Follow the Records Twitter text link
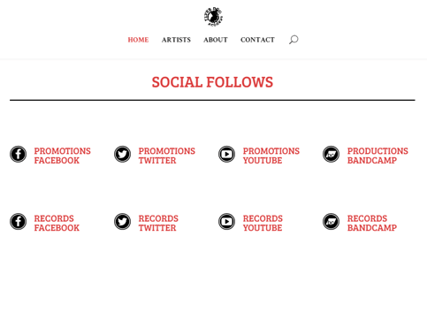The height and width of the screenshot is (320, 427). click(x=158, y=223)
